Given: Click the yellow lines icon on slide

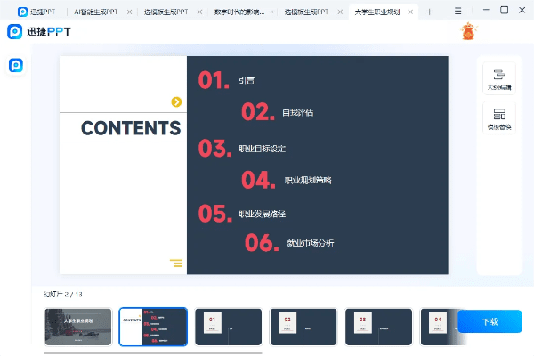Looking at the screenshot, I should [x=176, y=263].
